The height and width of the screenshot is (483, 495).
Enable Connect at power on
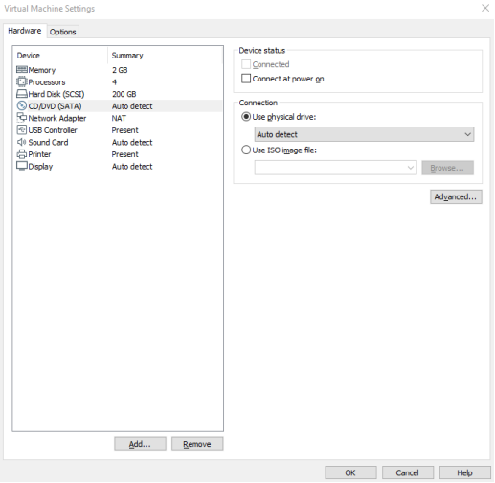pyautogui.click(x=246, y=79)
